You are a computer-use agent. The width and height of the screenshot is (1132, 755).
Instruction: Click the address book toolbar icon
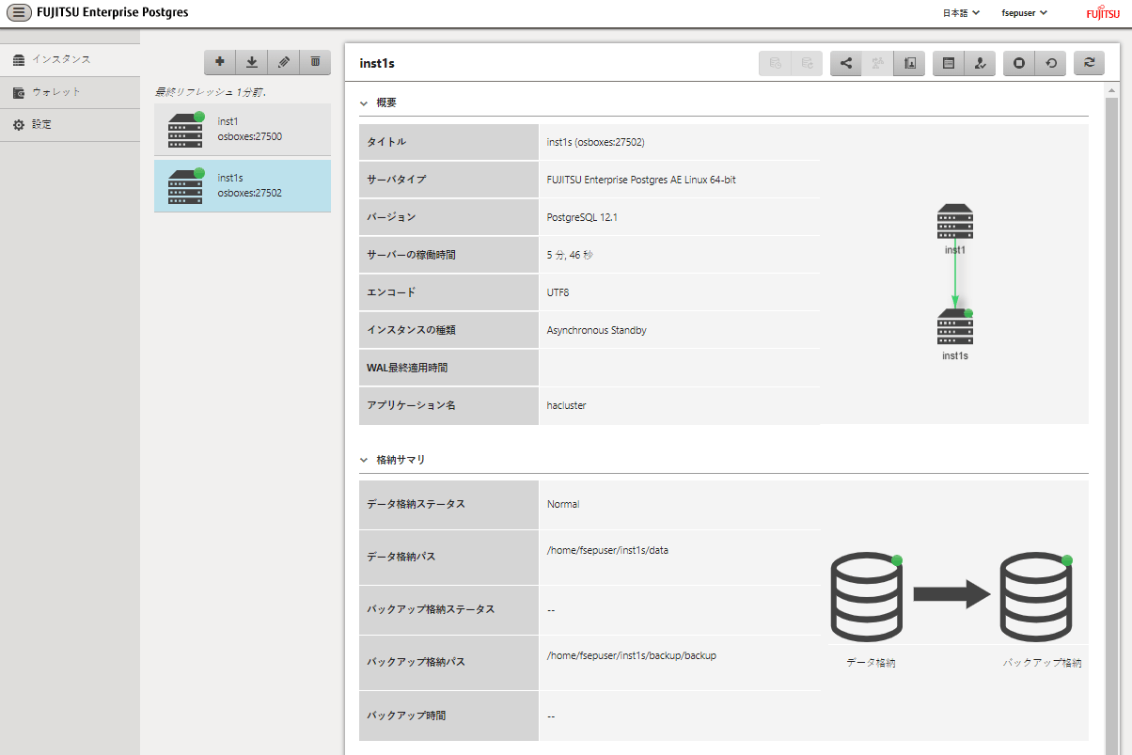(x=909, y=63)
